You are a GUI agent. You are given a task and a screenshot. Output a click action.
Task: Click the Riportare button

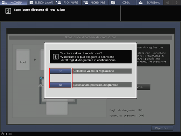tap(162, 128)
